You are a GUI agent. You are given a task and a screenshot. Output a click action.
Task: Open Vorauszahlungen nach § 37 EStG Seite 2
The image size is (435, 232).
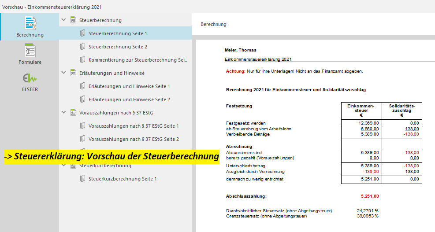134,139
